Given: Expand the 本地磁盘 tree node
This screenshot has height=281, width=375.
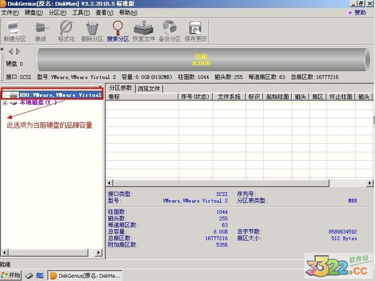Looking at the screenshot, I should (x=5, y=103).
